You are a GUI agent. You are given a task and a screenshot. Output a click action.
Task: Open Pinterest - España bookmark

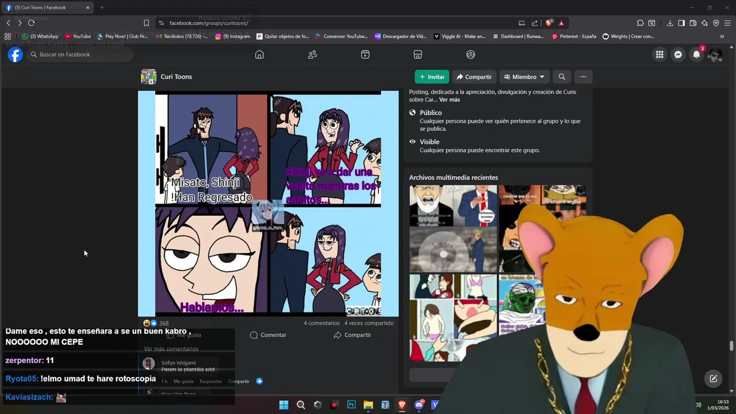pyautogui.click(x=574, y=36)
